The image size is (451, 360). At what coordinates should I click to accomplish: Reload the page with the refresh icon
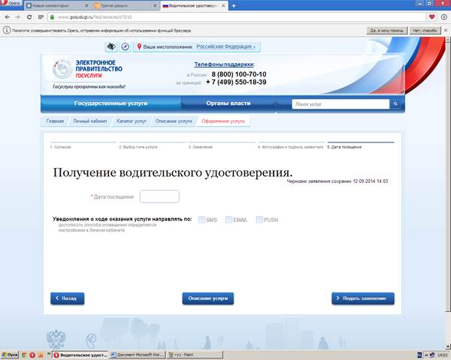point(29,17)
